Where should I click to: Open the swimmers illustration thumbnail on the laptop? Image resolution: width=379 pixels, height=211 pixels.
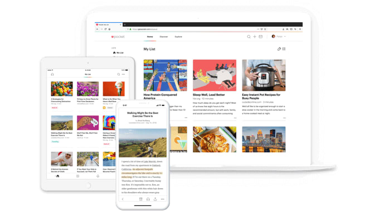165,75
